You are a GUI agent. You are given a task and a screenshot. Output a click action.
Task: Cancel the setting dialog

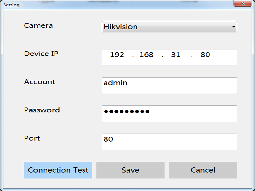coord(203,170)
